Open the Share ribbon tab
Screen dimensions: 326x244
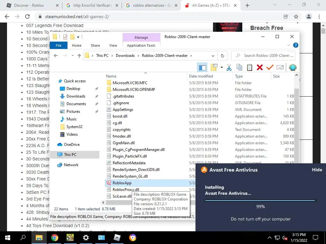95,45
